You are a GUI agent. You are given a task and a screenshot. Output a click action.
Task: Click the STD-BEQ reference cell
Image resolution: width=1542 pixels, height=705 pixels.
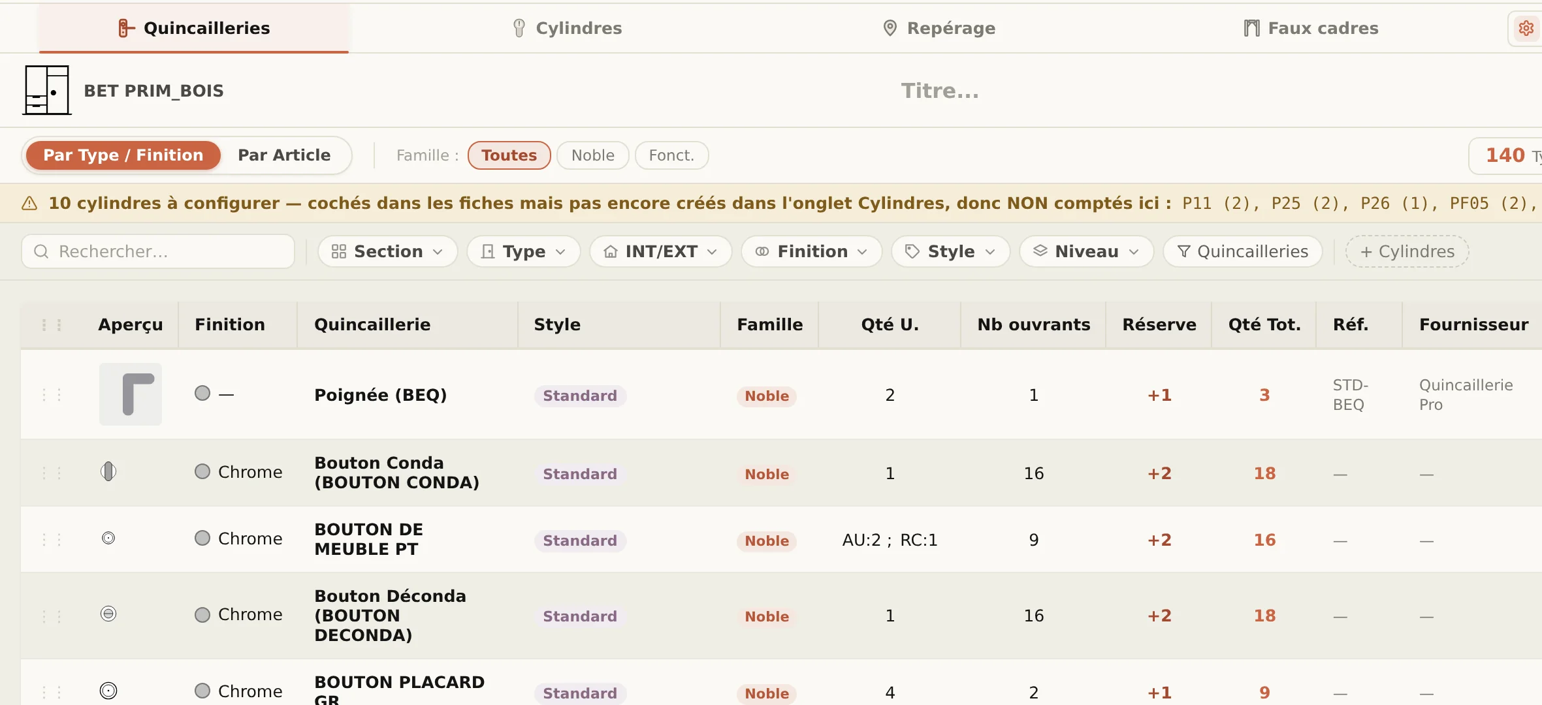click(x=1350, y=394)
